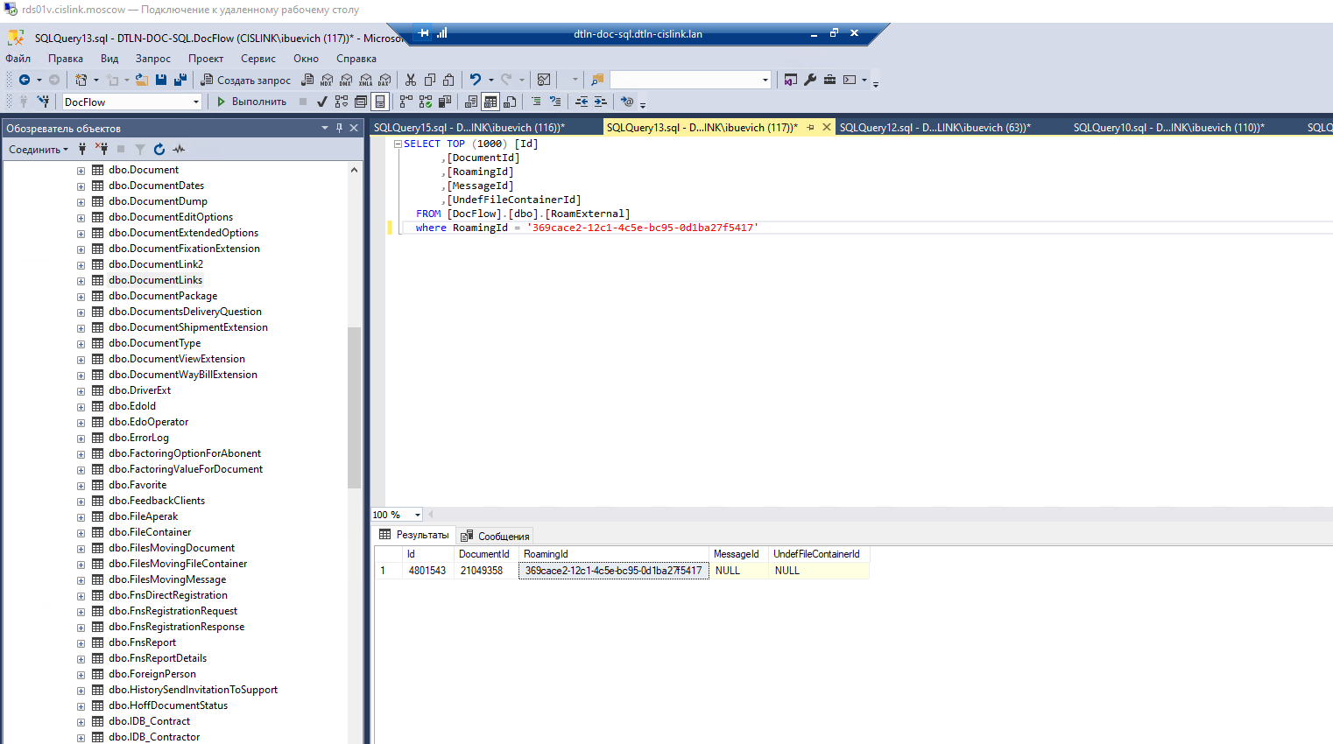
Task: Click the DMX query icon
Action: click(x=346, y=80)
